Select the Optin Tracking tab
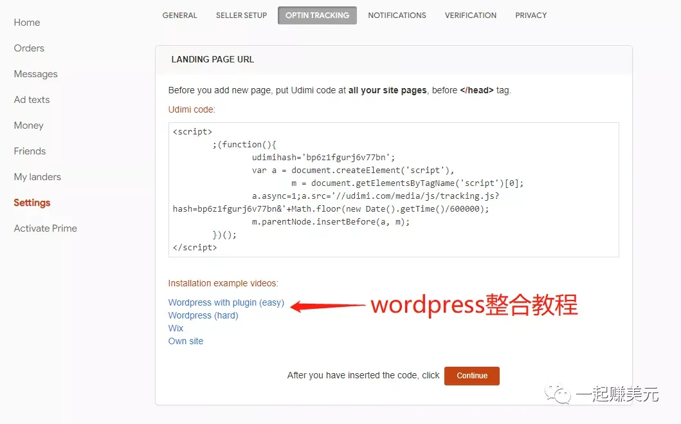This screenshot has height=424, width=681. tap(317, 15)
